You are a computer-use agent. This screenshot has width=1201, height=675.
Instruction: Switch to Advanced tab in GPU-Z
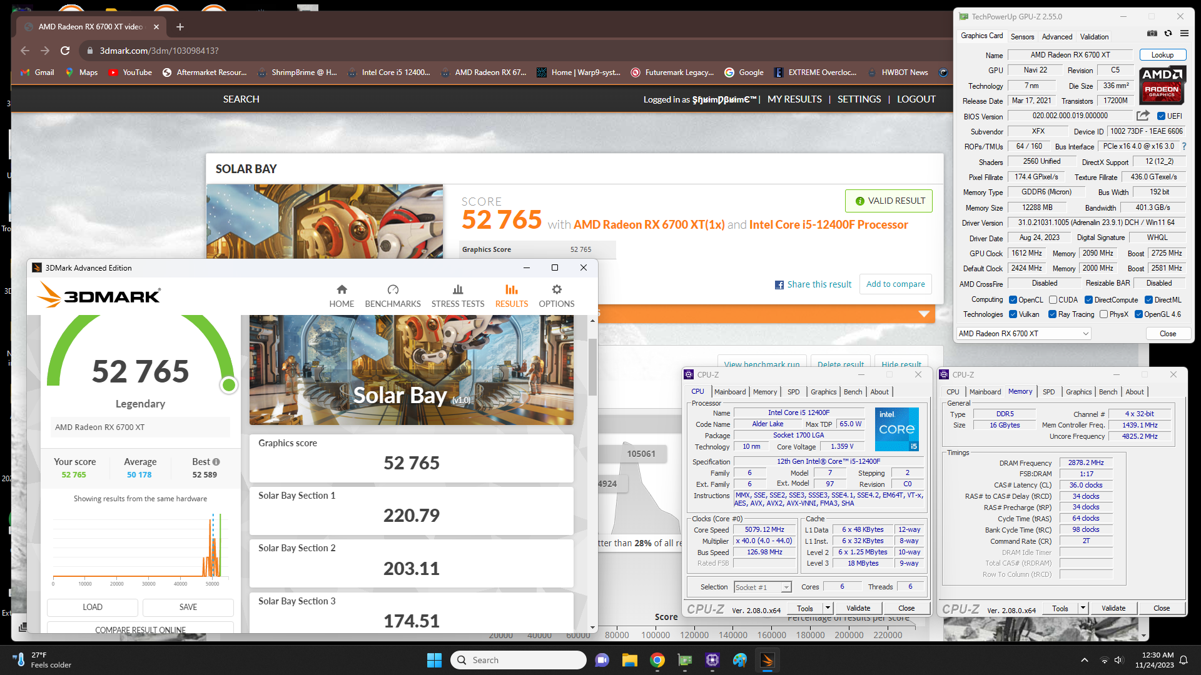click(1057, 37)
